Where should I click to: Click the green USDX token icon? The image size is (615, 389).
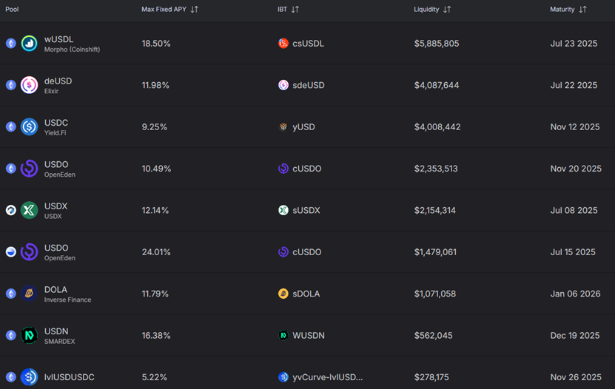click(x=29, y=210)
